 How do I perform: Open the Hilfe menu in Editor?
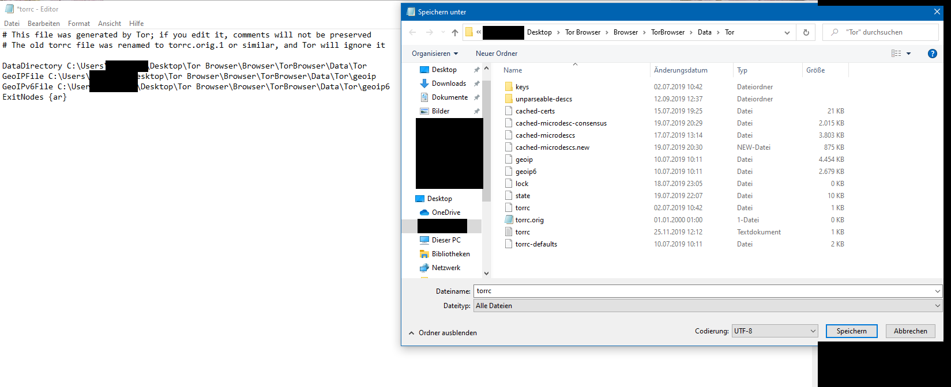click(137, 24)
